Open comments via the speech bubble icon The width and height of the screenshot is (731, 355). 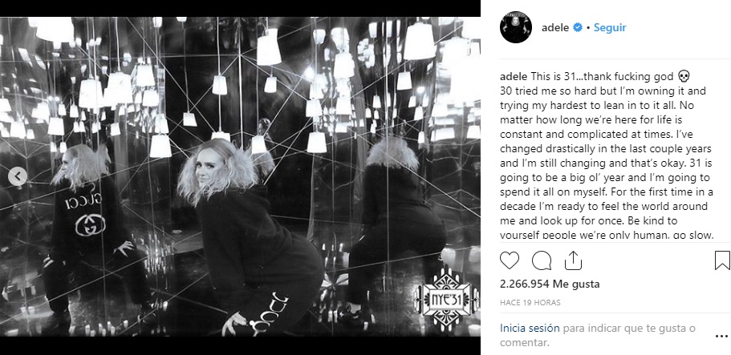click(542, 260)
